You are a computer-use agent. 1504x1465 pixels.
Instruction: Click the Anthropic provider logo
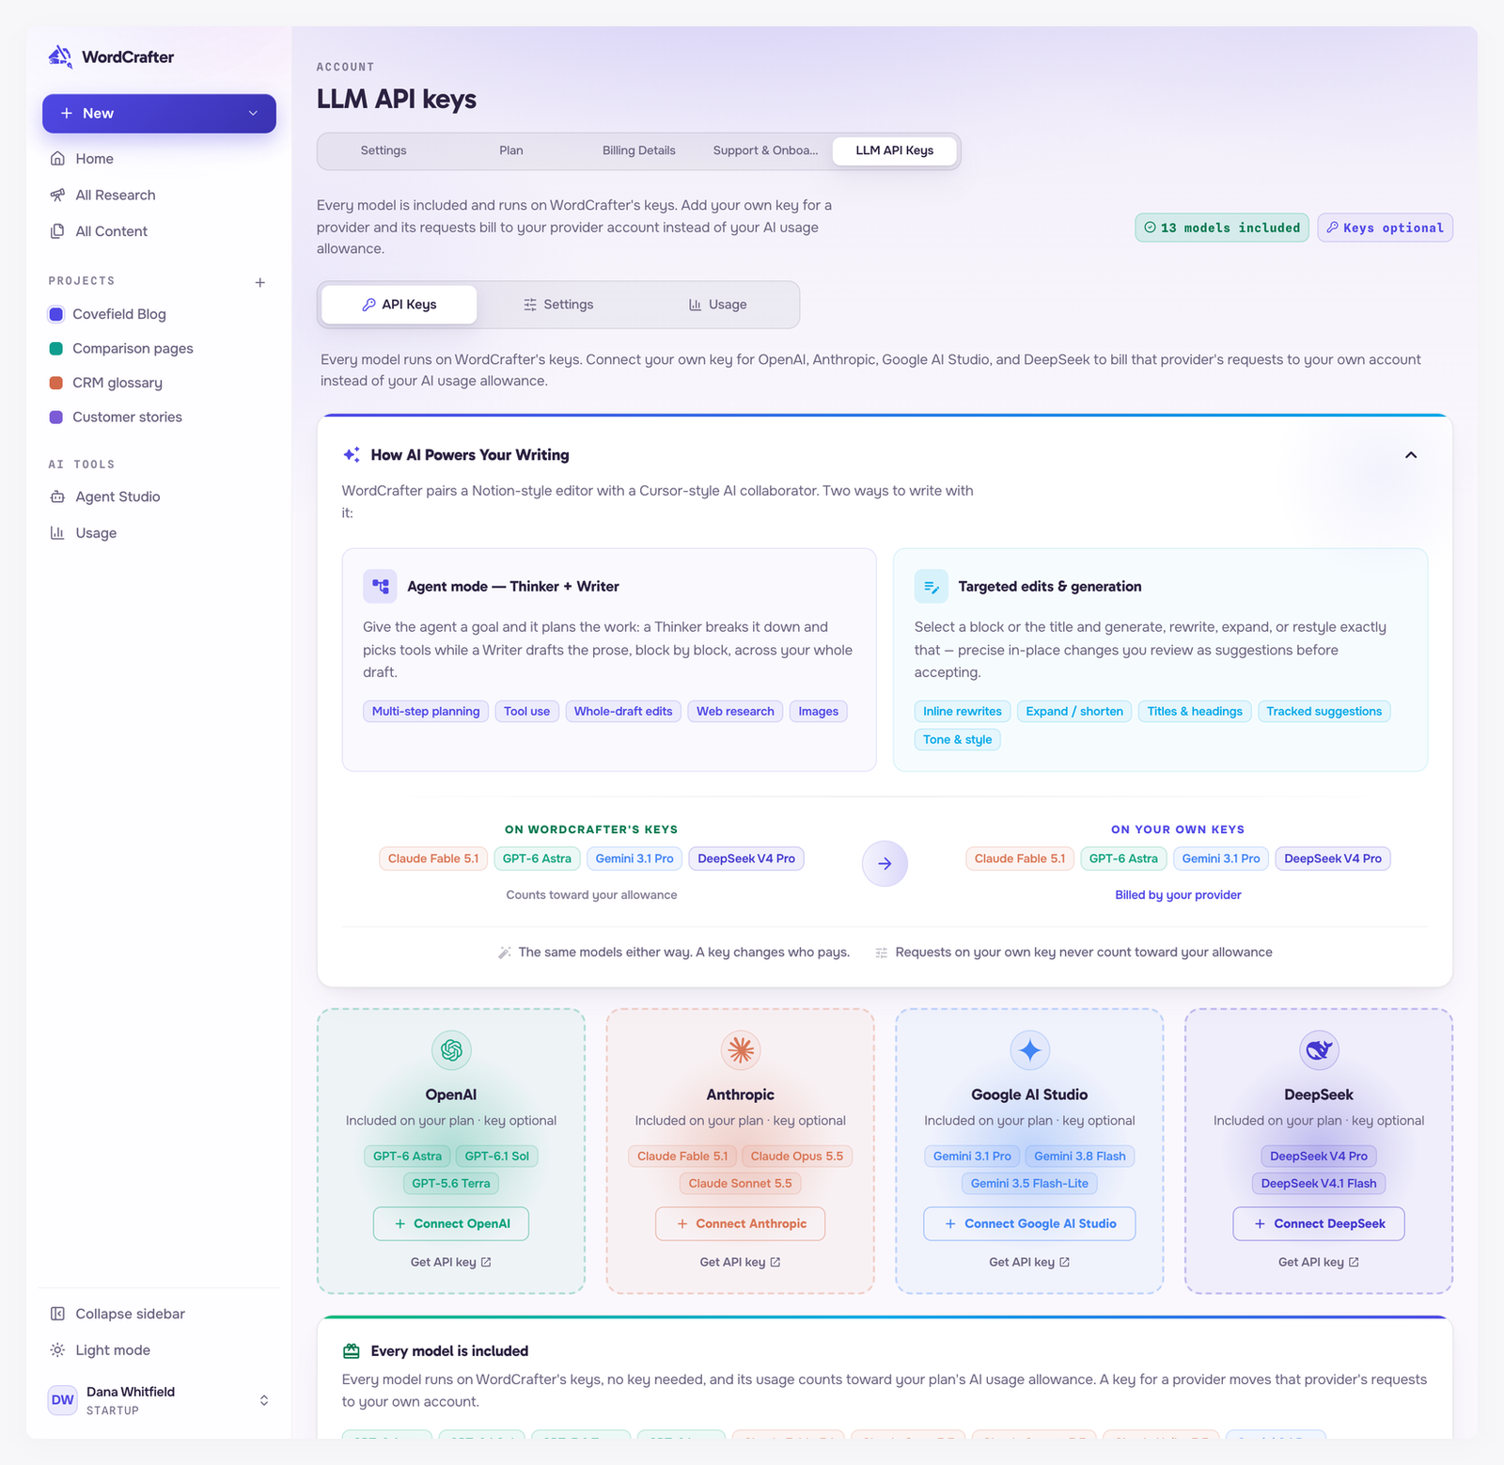click(x=741, y=1050)
